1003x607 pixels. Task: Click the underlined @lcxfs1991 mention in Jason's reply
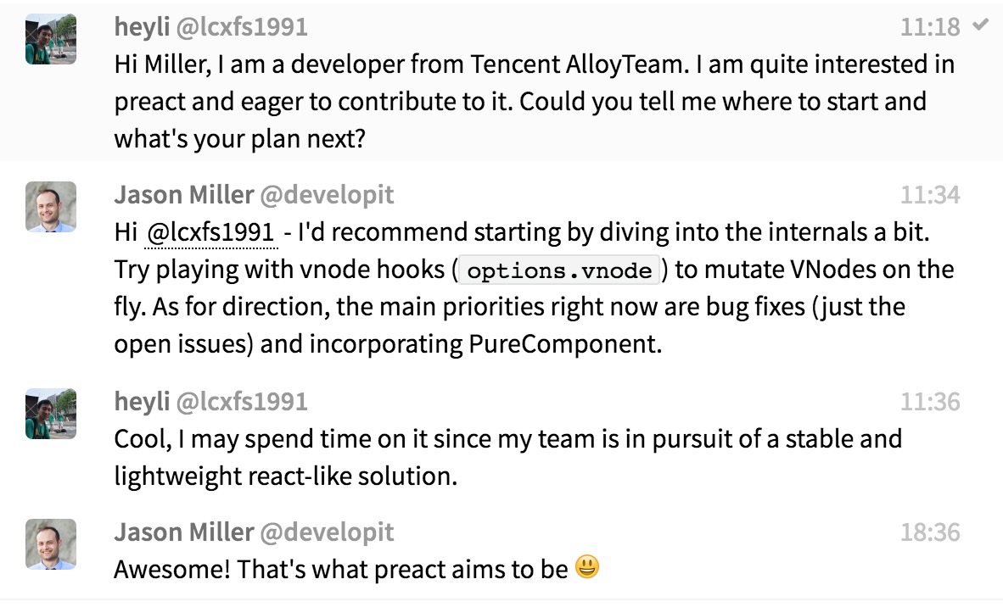(211, 232)
